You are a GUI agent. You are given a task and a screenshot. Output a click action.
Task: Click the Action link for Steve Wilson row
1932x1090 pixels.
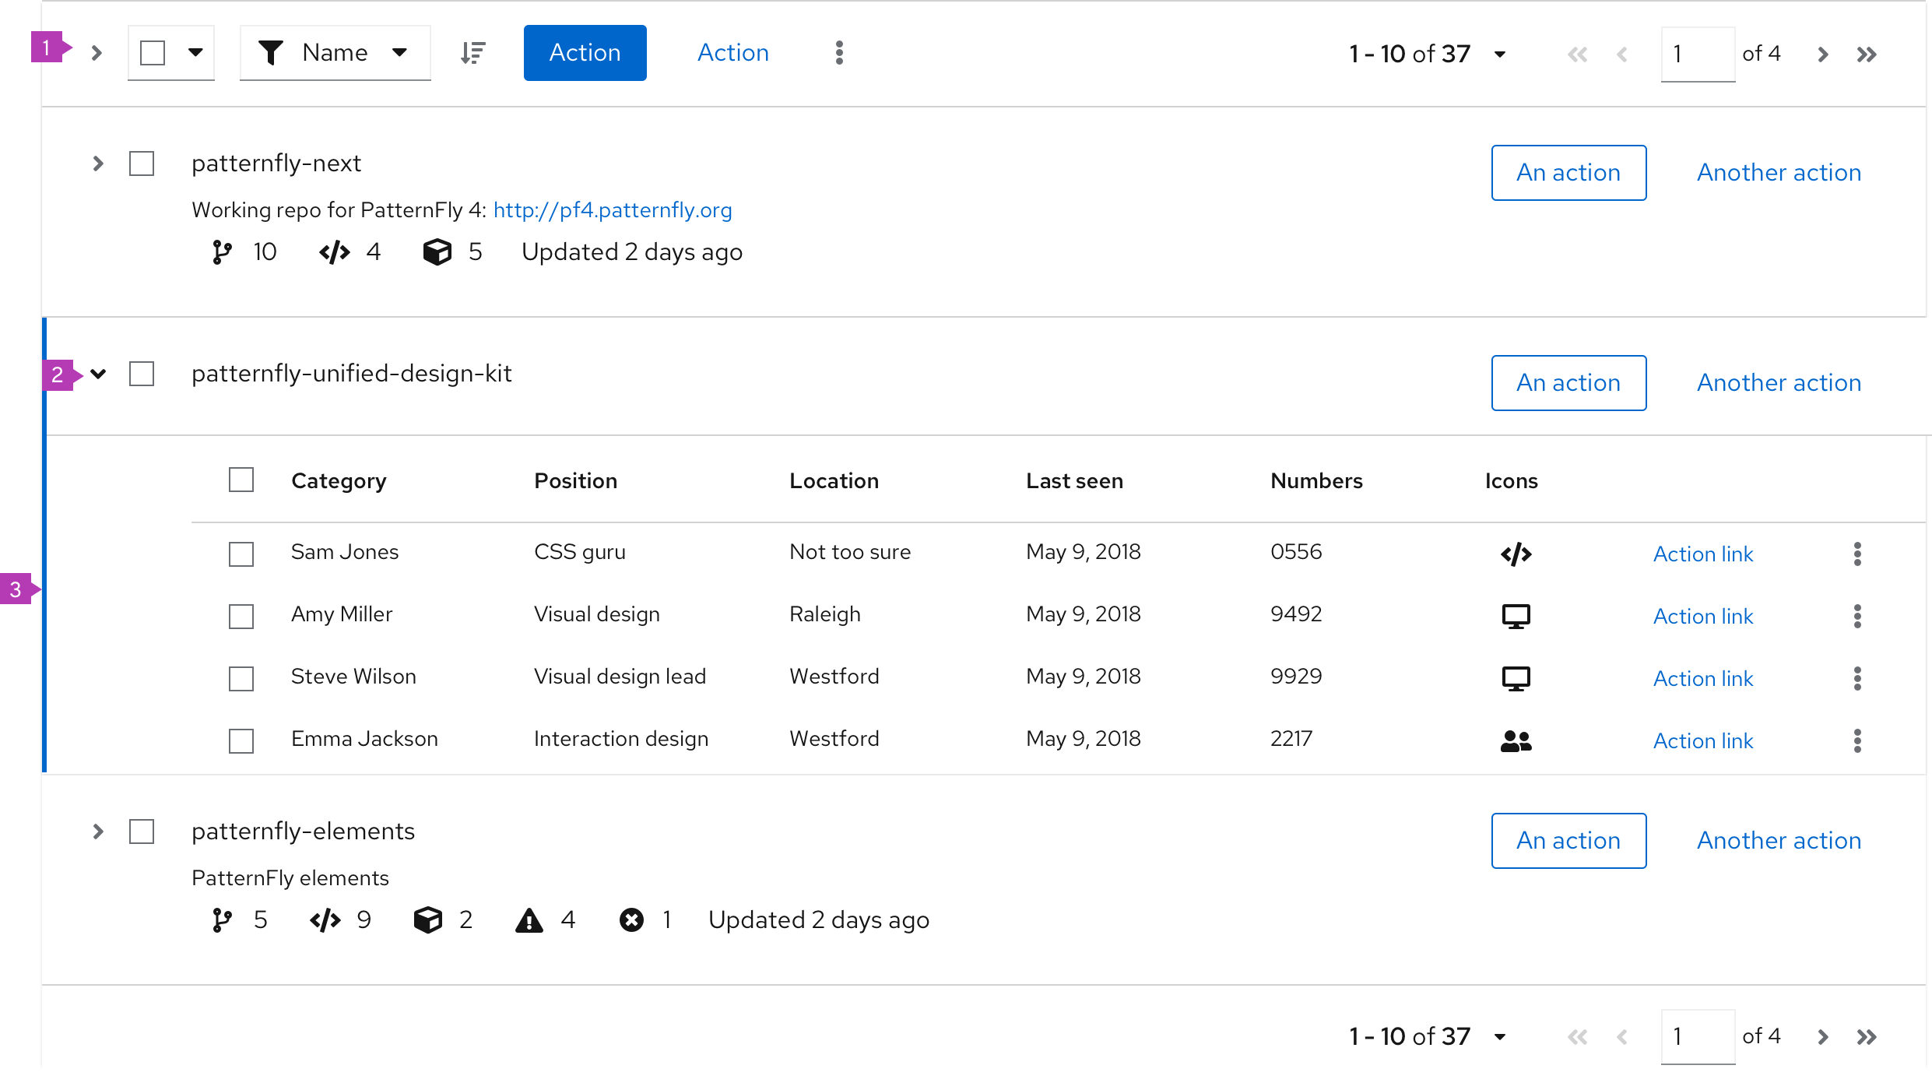[1702, 677]
